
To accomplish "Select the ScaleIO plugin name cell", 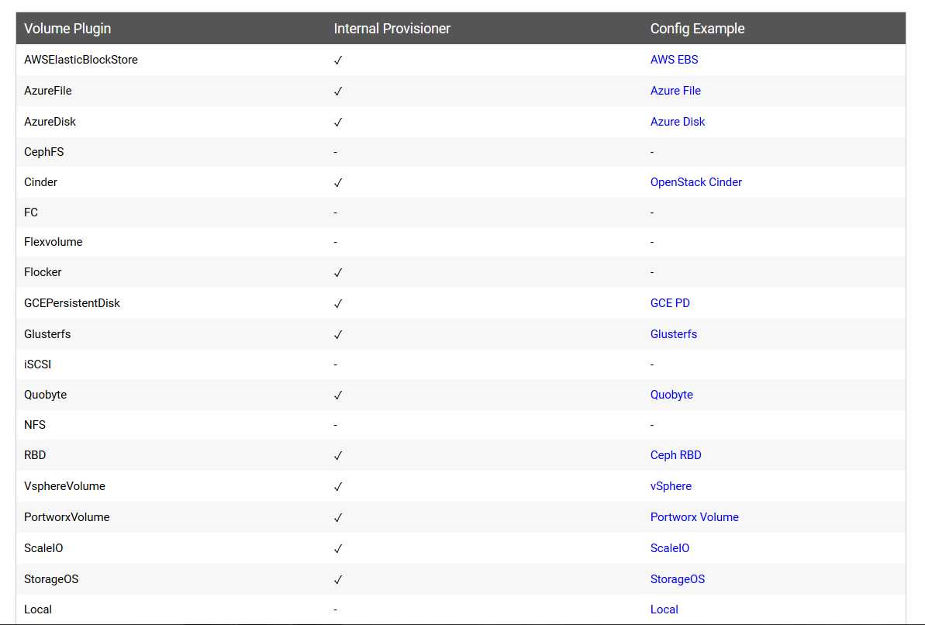I will click(43, 548).
